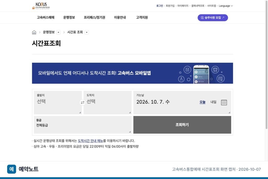268x179 pixels.
Task: Click the 조회하기 search button
Action: (x=182, y=125)
